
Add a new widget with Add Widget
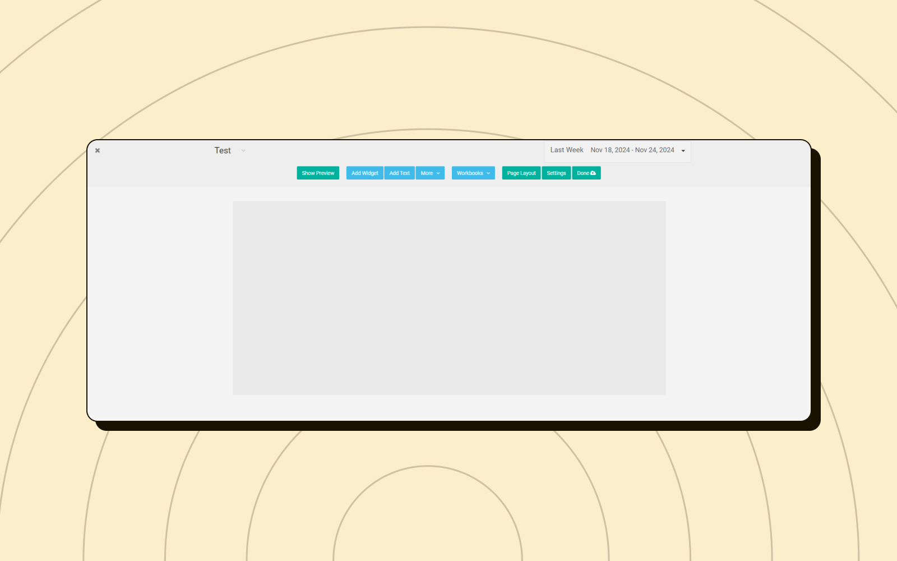coord(365,173)
